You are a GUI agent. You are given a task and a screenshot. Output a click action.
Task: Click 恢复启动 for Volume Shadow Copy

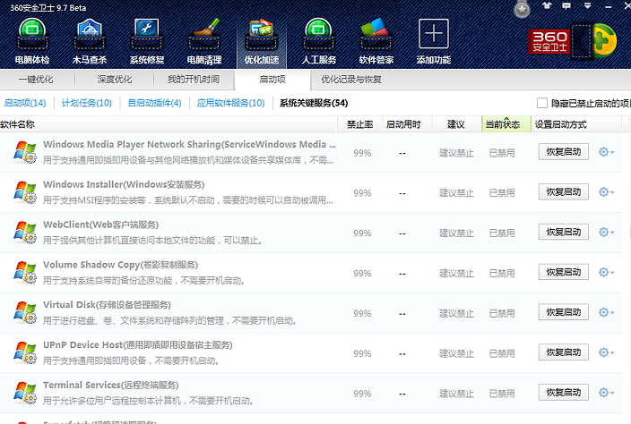coord(564,272)
